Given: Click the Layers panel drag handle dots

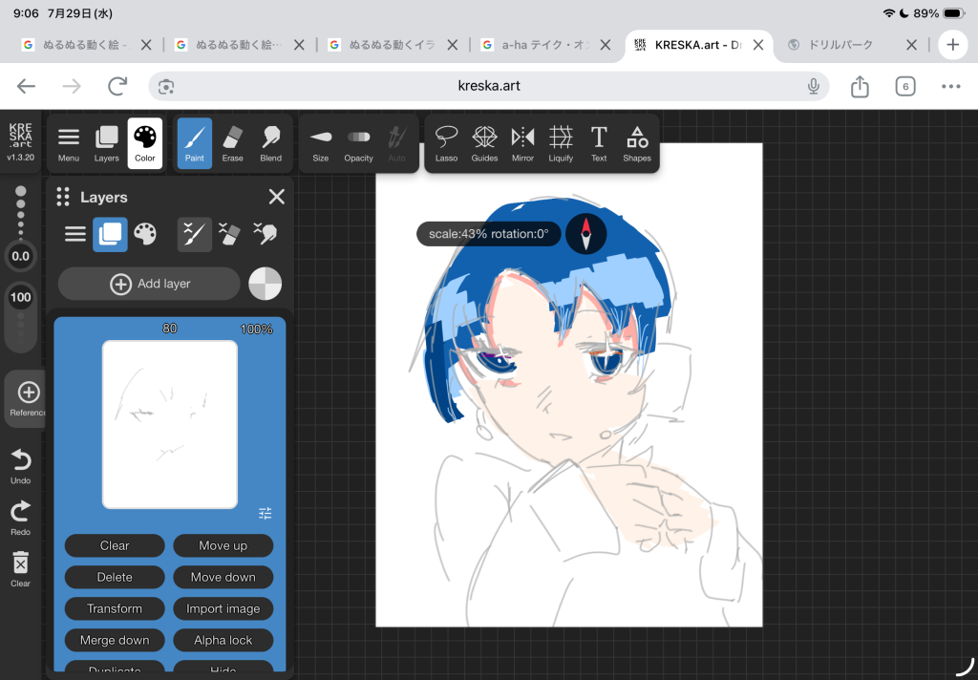Looking at the screenshot, I should 63,197.
